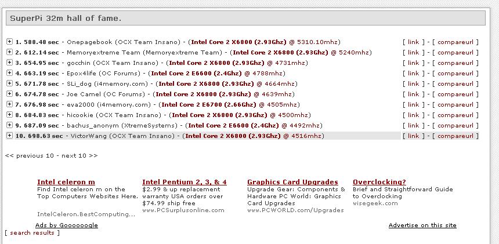This screenshot has width=499, height=244.
Task: Click compareurl for VictorWang's score
Action: click(455, 136)
